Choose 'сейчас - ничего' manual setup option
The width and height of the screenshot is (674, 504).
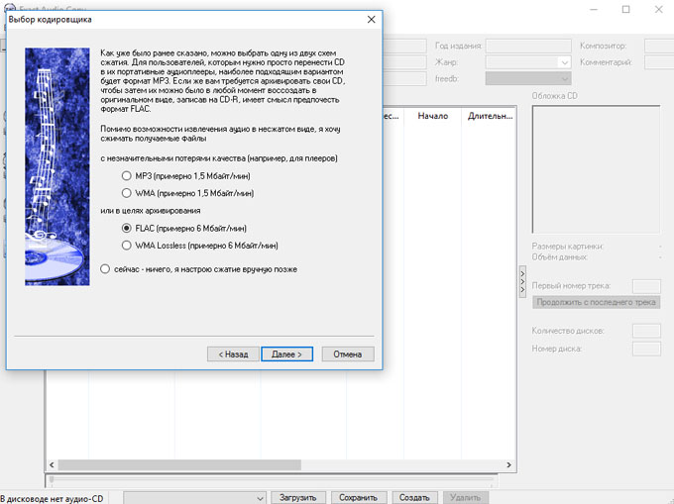click(x=106, y=268)
